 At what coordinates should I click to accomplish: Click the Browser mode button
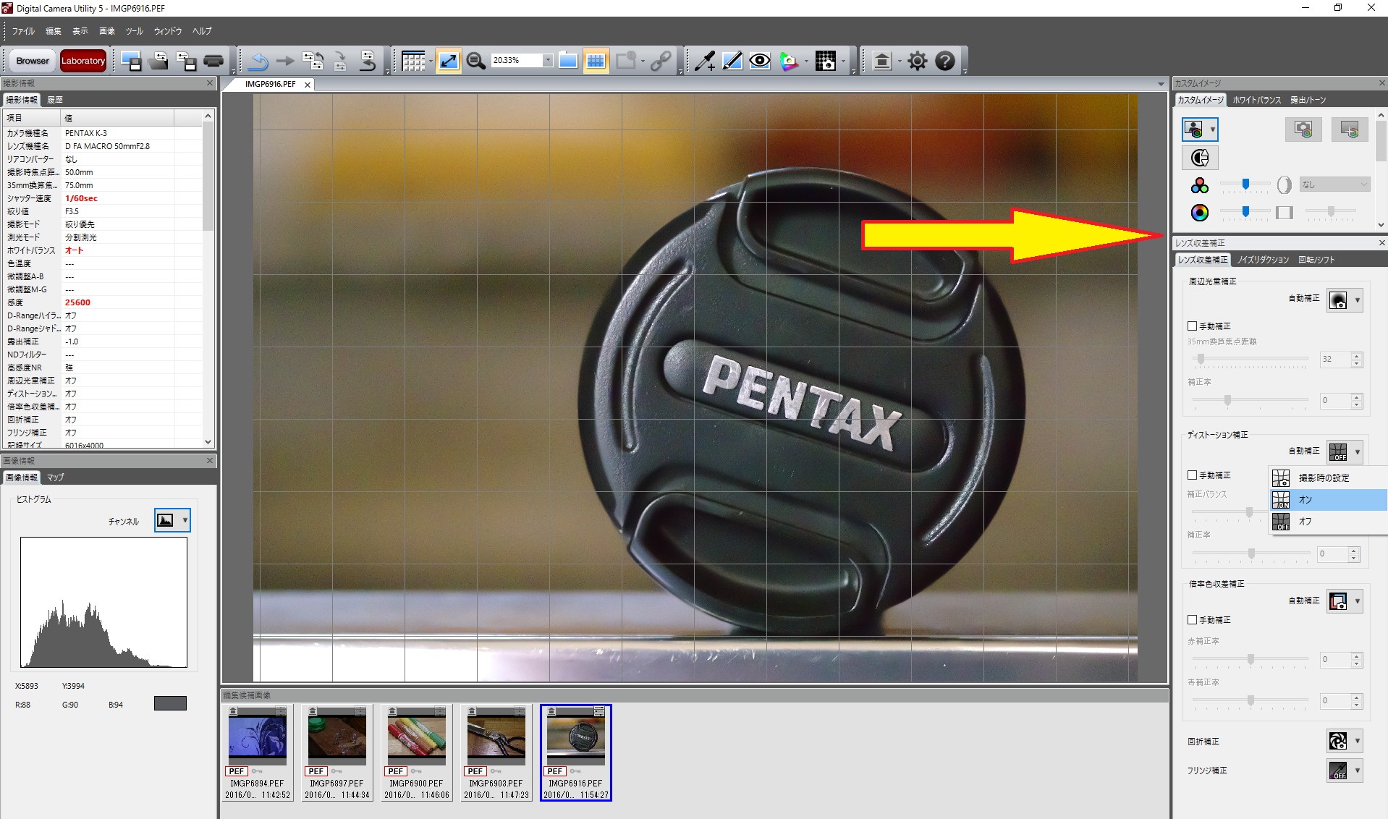pyautogui.click(x=33, y=61)
